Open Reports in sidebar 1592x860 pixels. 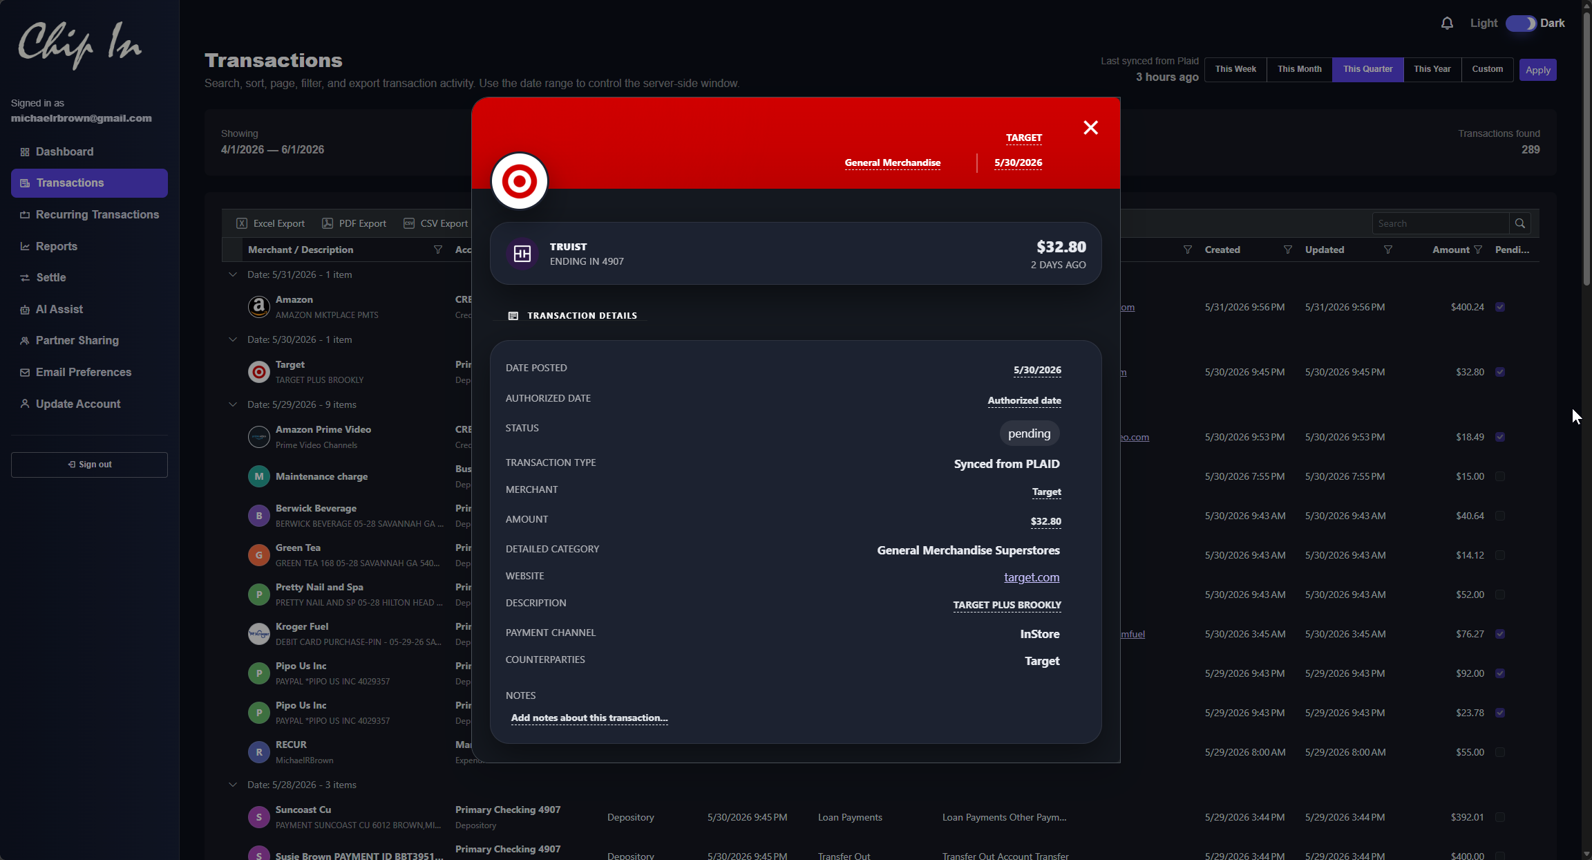pos(89,246)
